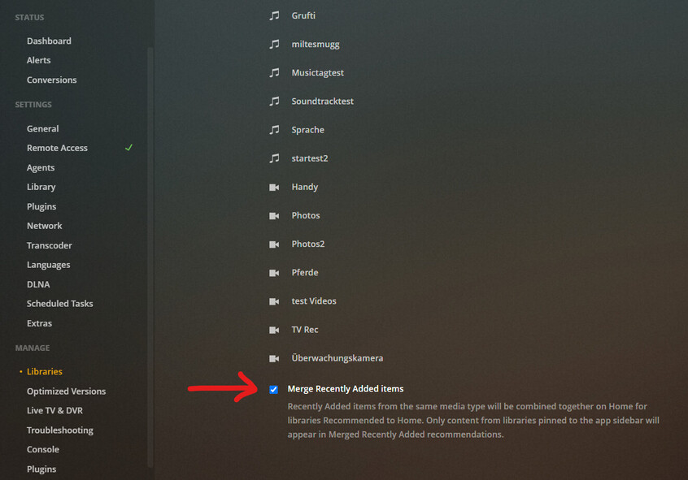Select the Libraries manage section
688x480 pixels.
click(x=44, y=371)
